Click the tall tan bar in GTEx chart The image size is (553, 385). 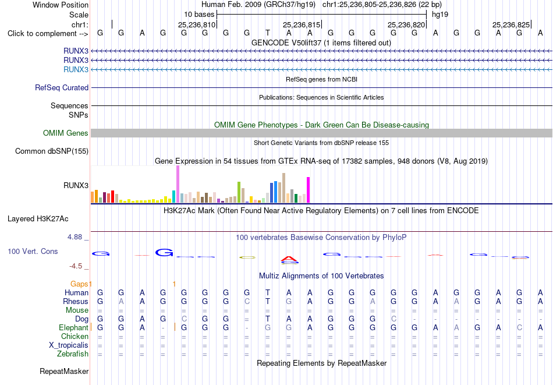pos(283,188)
